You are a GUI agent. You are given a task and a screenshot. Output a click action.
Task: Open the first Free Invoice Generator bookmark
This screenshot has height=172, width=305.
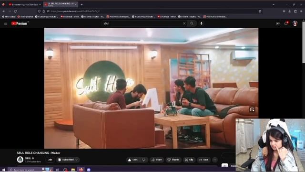(118, 17)
